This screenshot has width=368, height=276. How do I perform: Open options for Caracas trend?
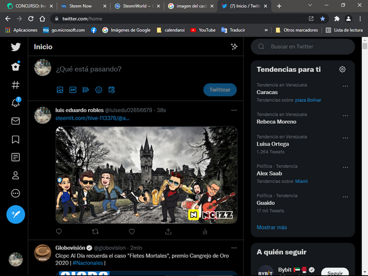coord(345,86)
